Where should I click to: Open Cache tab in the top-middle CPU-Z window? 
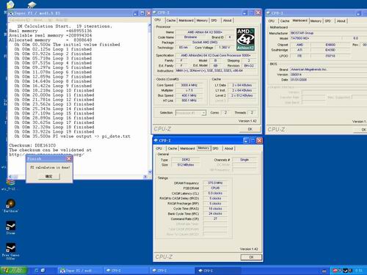[171, 21]
